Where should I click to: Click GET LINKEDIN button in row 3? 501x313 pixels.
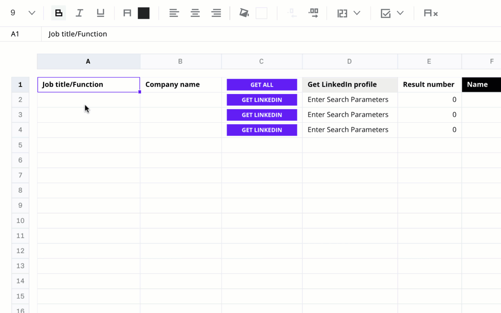262,115
